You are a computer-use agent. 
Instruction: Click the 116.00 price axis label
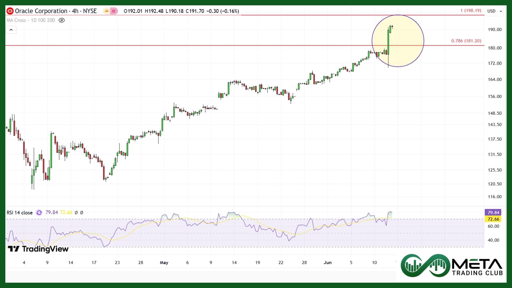click(x=495, y=197)
